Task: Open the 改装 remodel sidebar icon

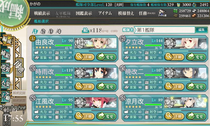Action: pos(5,68)
